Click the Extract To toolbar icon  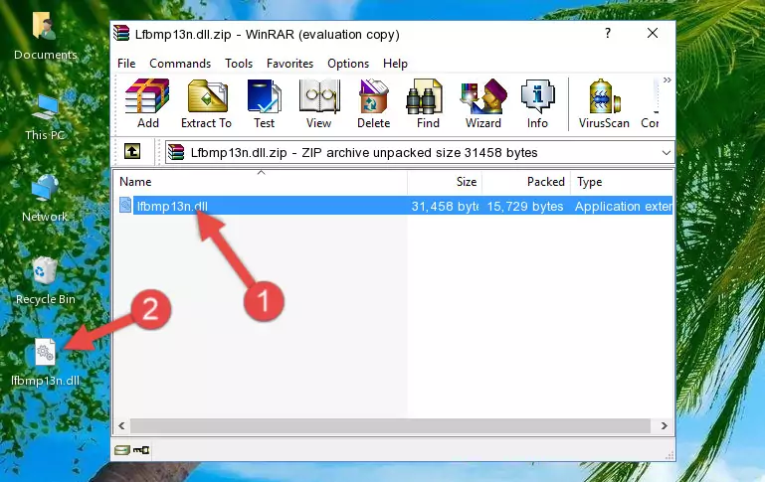(x=206, y=103)
